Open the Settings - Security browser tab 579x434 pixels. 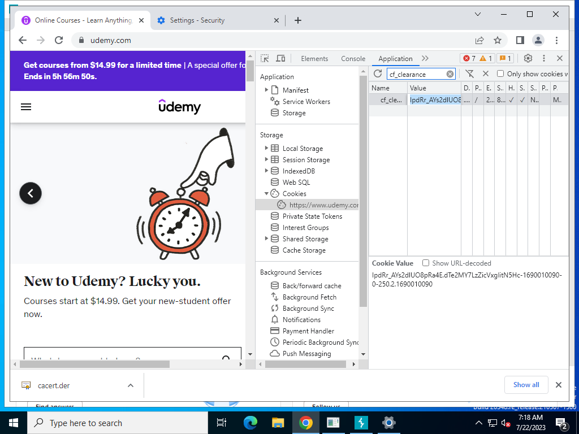pos(197,20)
